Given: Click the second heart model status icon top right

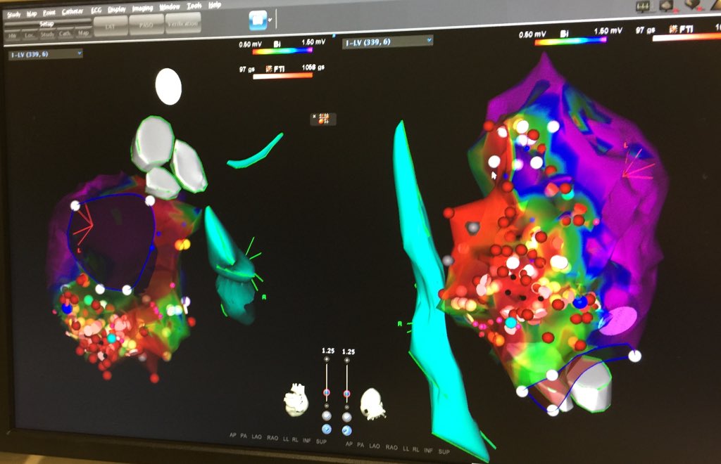Looking at the screenshot, I should pyautogui.click(x=693, y=5).
